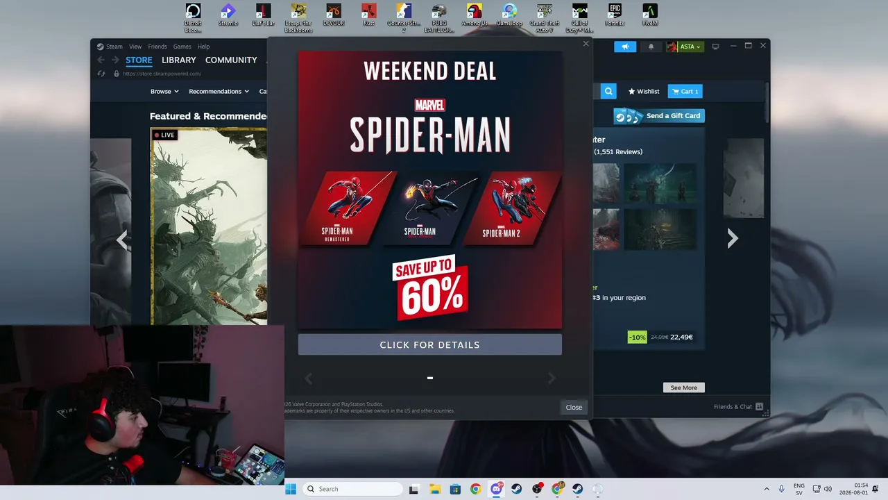Open the Windows Start menu
The image size is (888, 500).
pyautogui.click(x=291, y=489)
